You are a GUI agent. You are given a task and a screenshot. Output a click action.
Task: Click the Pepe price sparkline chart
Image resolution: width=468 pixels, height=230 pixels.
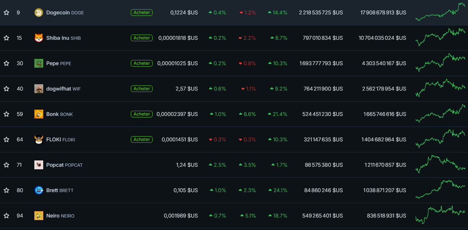pos(440,63)
